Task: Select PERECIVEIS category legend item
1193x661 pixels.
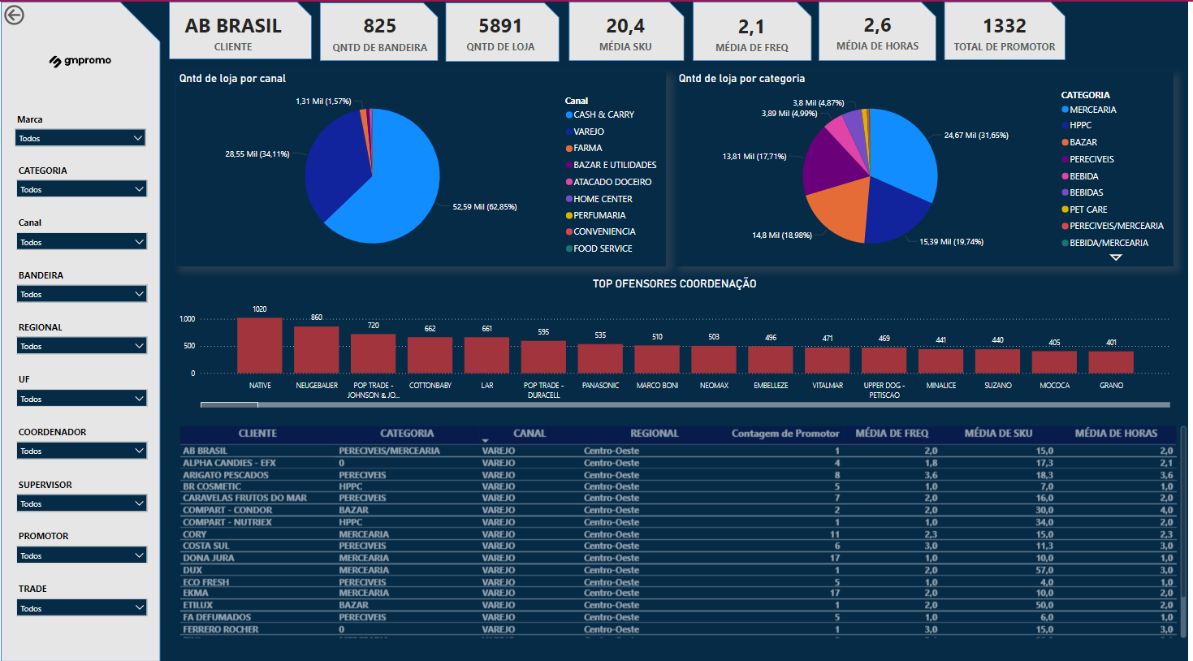Action: [1087, 159]
